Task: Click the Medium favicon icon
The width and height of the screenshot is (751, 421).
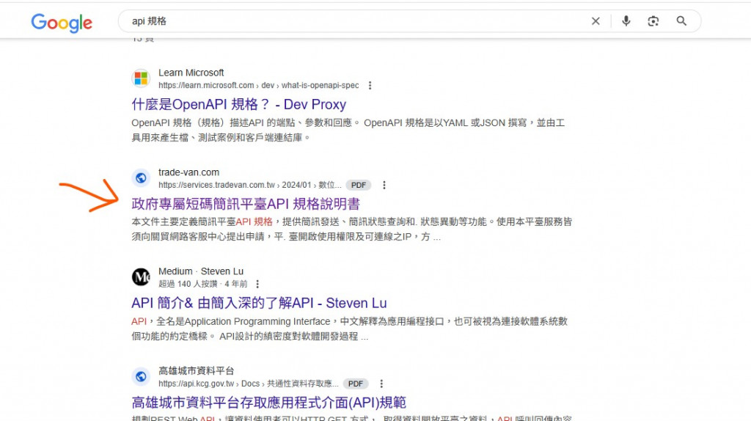Action: point(141,277)
